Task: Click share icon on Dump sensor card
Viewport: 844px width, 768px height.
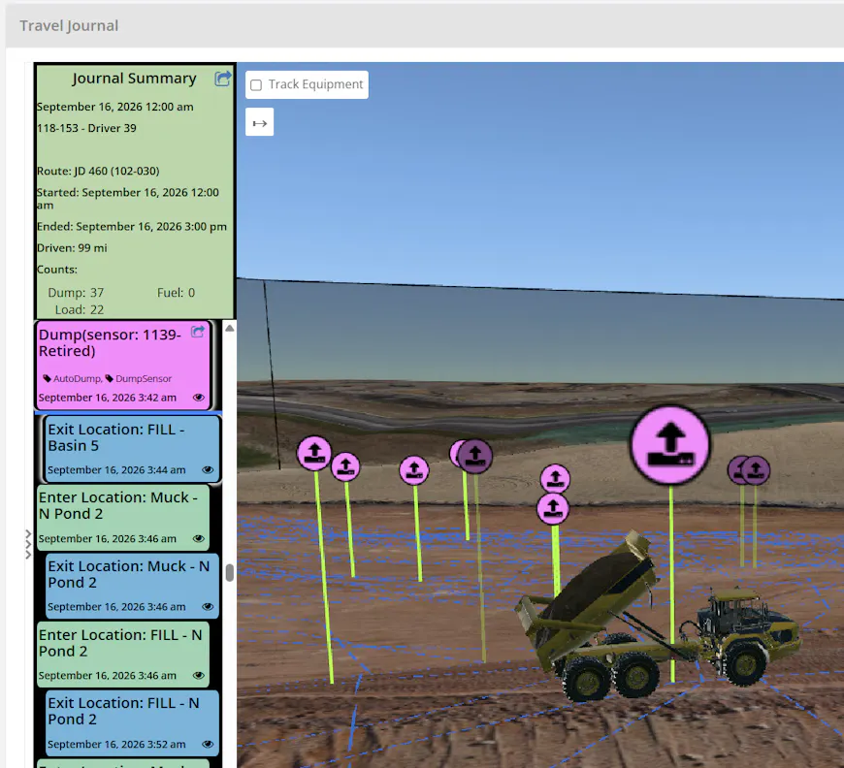Action: 198,331
